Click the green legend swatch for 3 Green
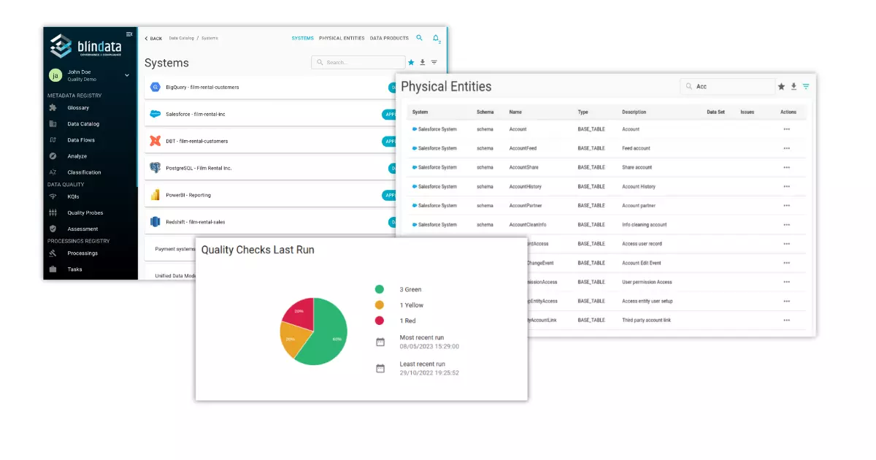The width and height of the screenshot is (876, 460). coord(380,289)
